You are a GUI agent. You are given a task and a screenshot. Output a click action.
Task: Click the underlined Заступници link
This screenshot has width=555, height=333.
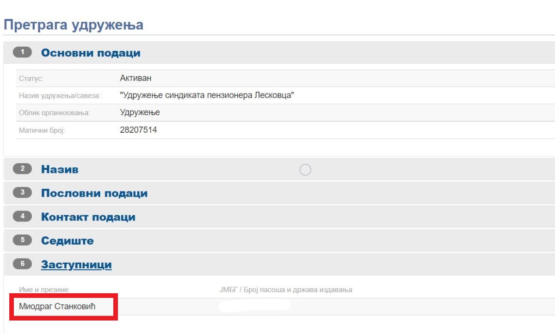76,265
